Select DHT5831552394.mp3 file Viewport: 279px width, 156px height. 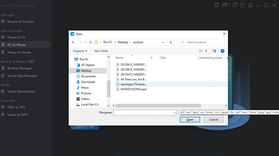(131, 89)
